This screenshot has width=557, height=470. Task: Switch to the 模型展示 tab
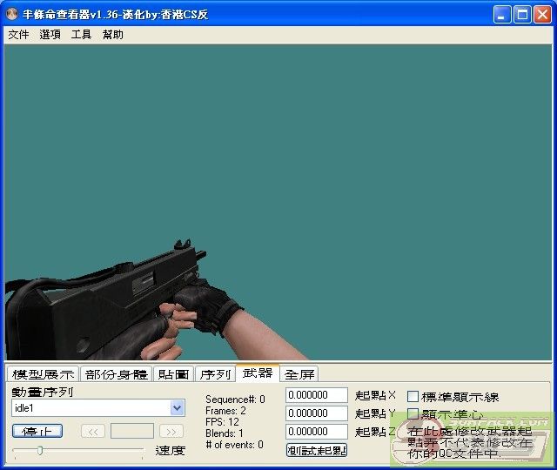(43, 374)
